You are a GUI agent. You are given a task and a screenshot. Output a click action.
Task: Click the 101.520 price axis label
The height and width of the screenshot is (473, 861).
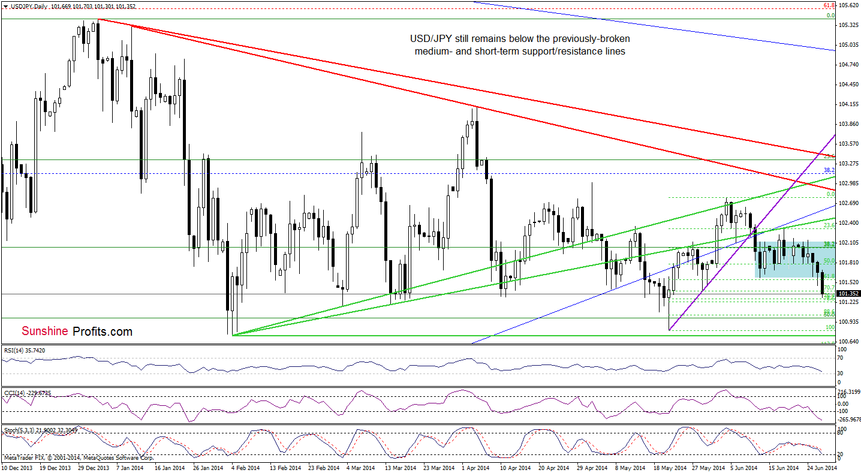[x=848, y=282]
